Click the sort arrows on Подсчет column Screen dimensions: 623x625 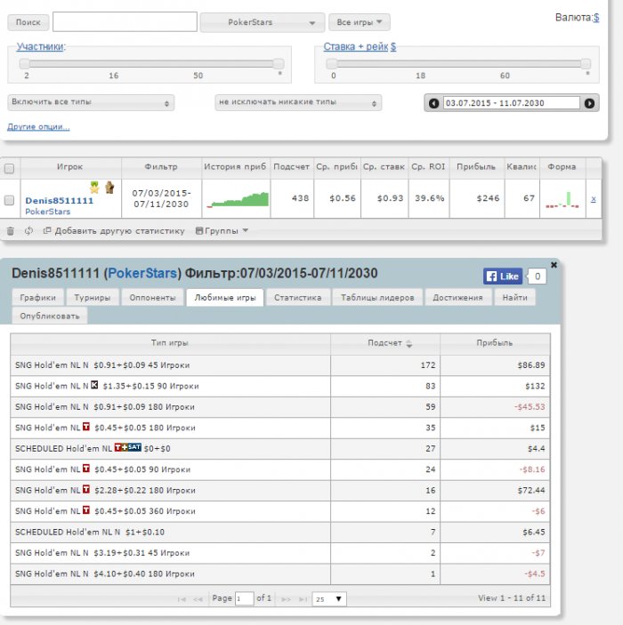409,343
